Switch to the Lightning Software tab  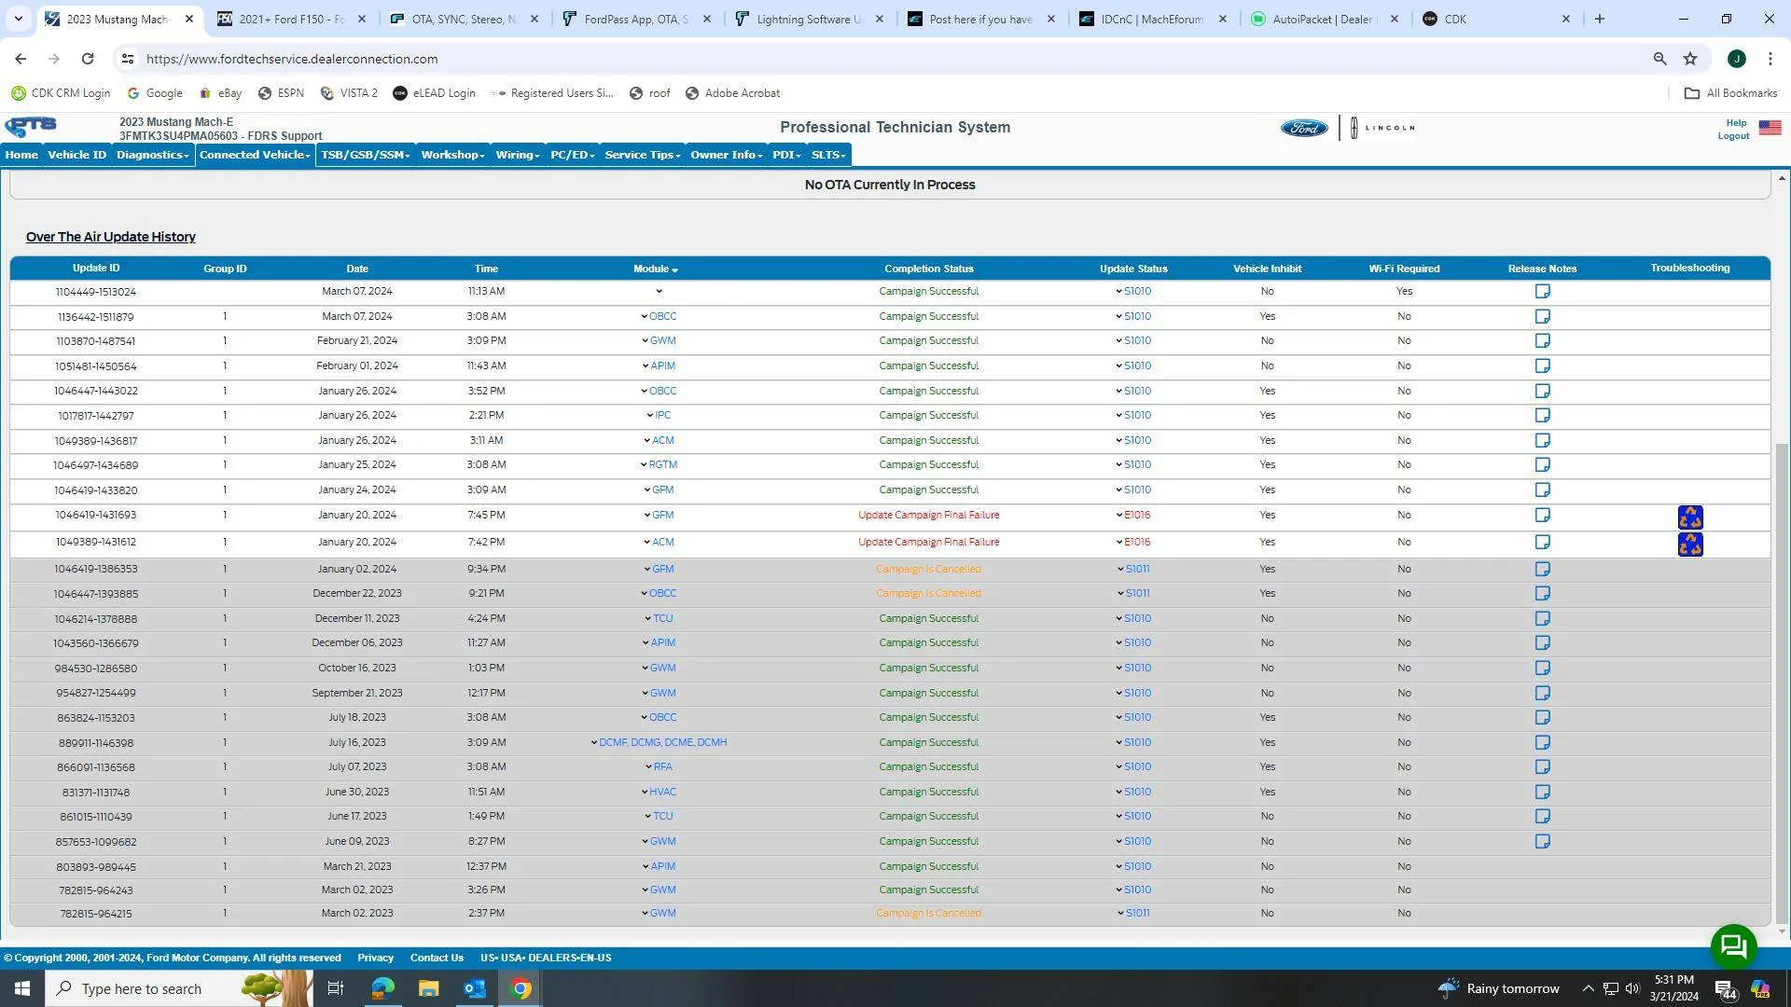coord(809,19)
